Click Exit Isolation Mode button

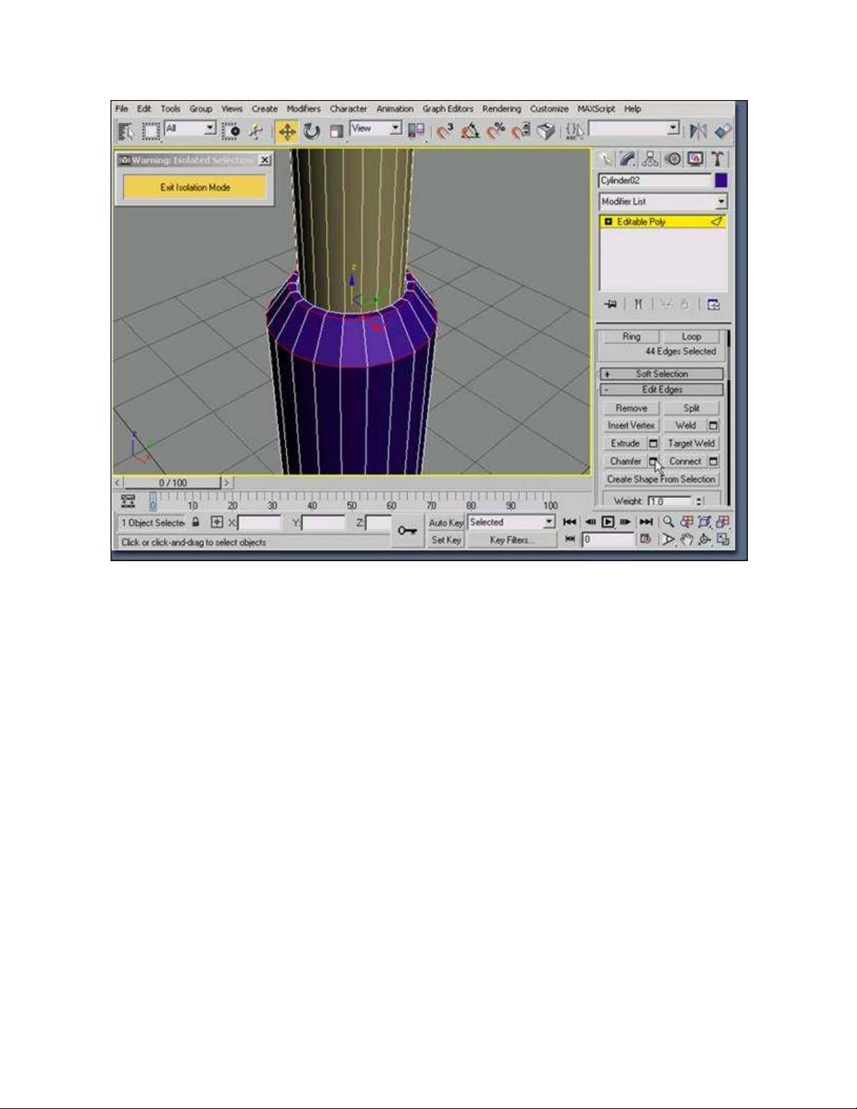pos(194,188)
